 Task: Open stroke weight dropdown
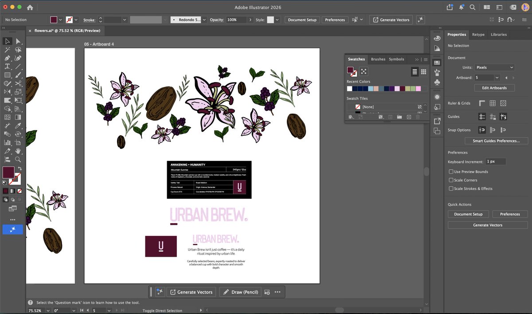point(125,20)
